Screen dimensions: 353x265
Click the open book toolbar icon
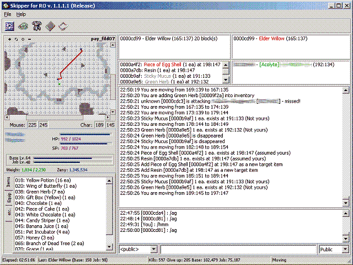click(63, 25)
